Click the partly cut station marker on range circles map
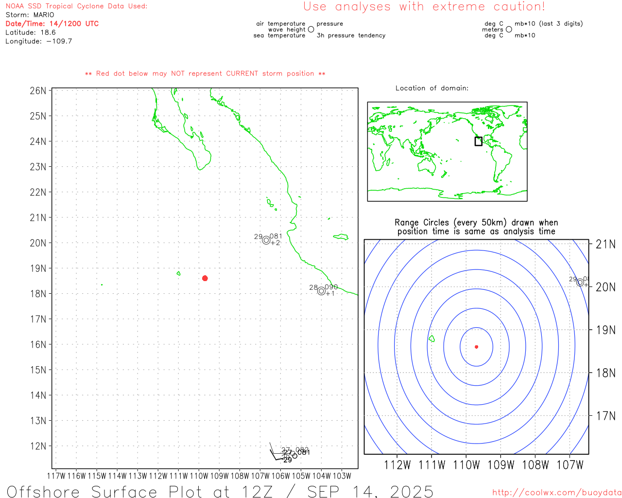Image resolution: width=622 pixels, height=498 pixels. pyautogui.click(x=580, y=283)
